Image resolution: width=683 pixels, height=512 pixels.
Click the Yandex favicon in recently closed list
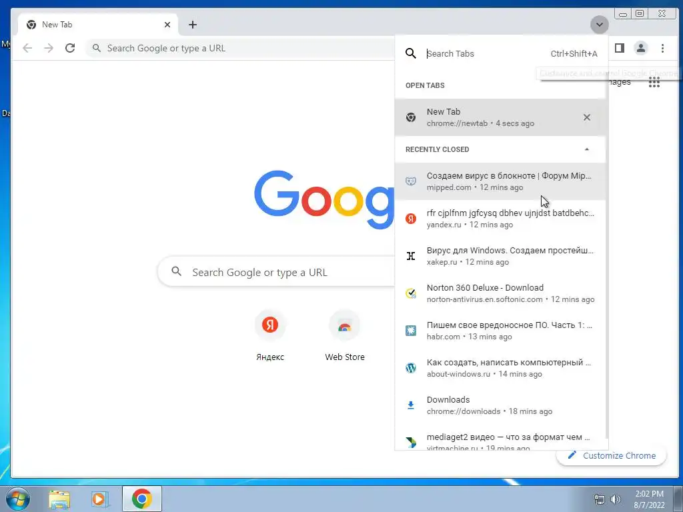411,219
